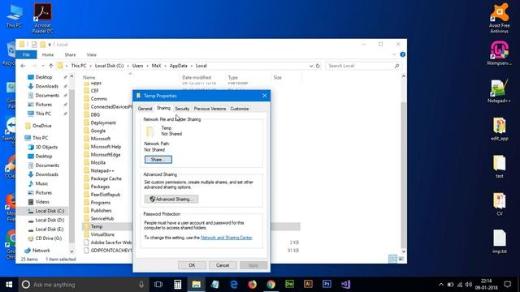The image size is (520, 292).
Task: Open the CV desktop folder
Action: point(500,204)
